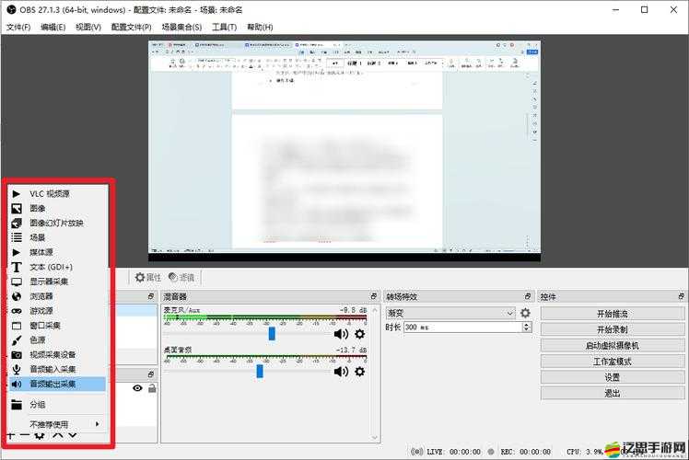Click the 游戏源 gamepad icon
The image size is (689, 460).
pos(16,311)
